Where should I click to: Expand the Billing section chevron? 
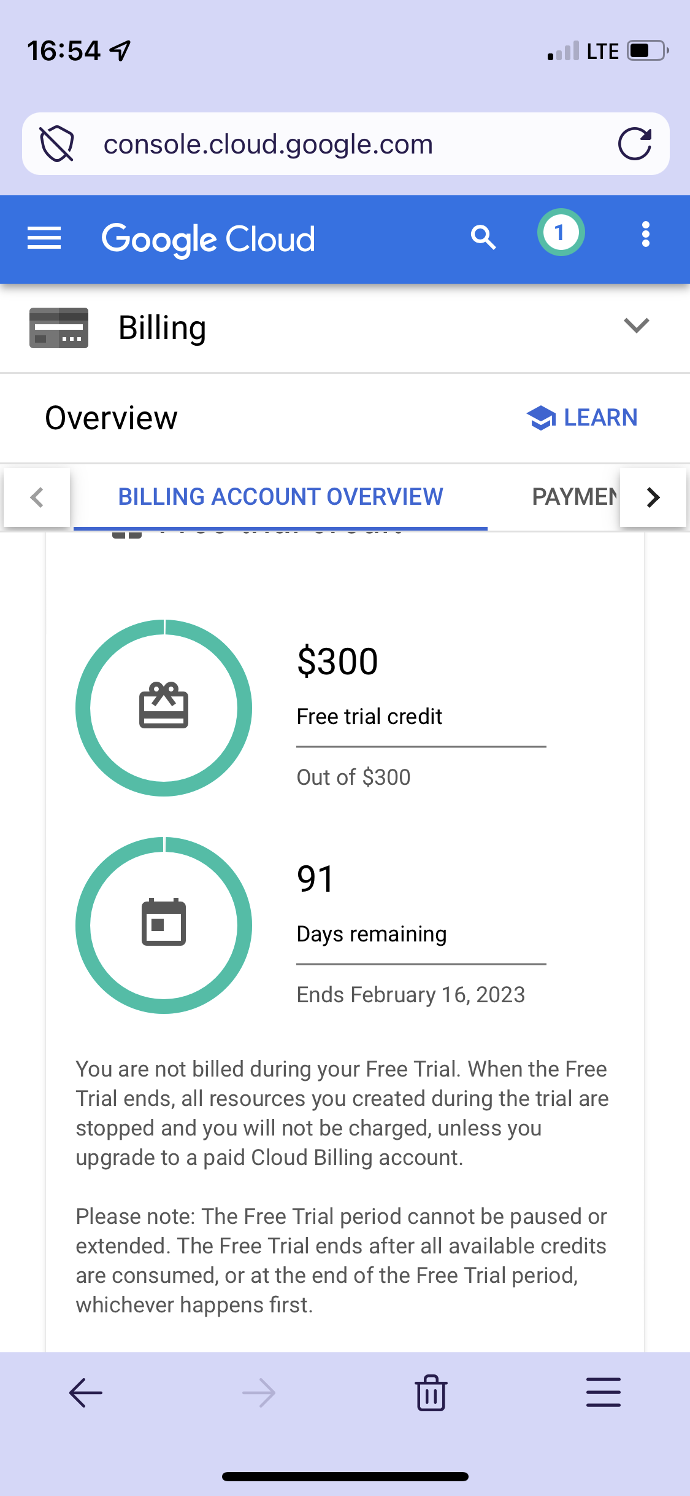point(637,325)
